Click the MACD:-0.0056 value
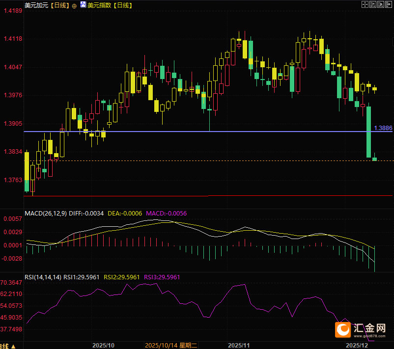Viewport: 394px width, 349px height. [167, 214]
